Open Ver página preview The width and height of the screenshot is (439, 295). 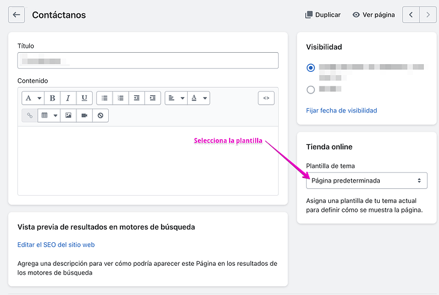point(373,15)
